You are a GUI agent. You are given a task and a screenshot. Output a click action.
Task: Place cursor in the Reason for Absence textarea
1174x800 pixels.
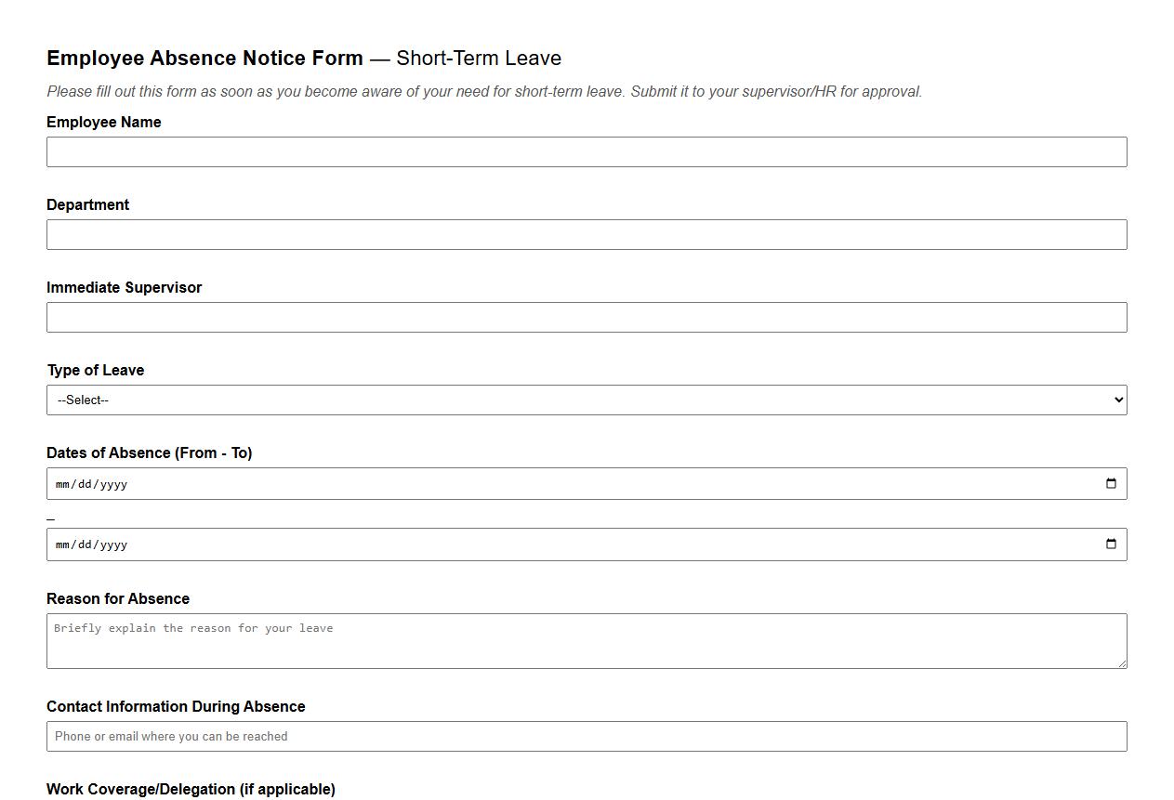pos(586,640)
